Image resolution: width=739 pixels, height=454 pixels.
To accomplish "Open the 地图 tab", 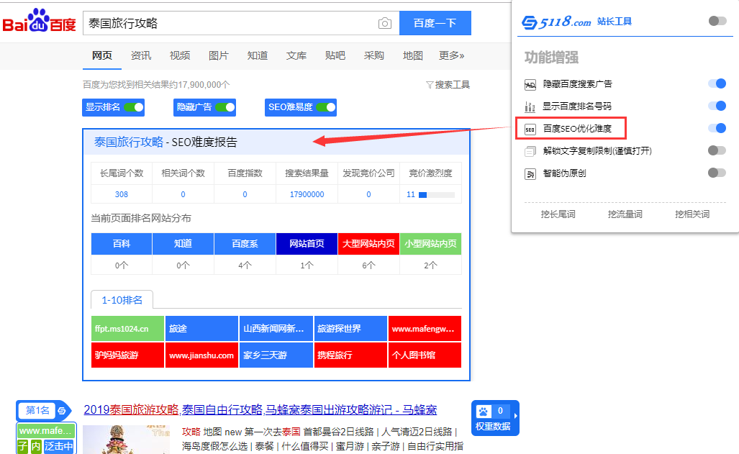I will coord(413,55).
